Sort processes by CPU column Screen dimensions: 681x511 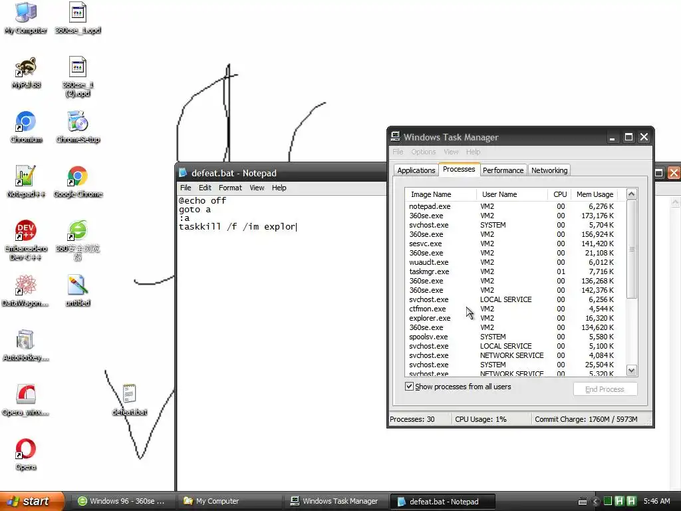pyautogui.click(x=559, y=194)
